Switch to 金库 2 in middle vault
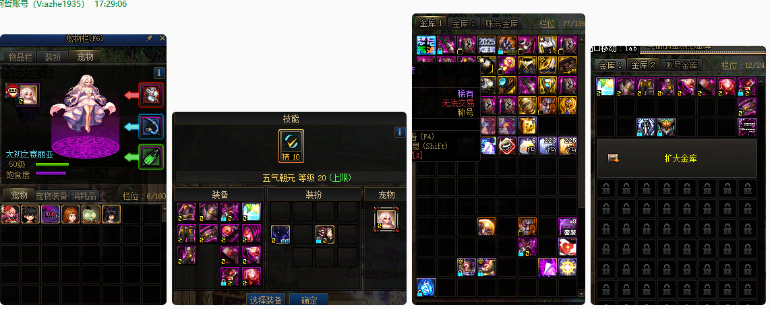770x309 pixels. tap(464, 23)
